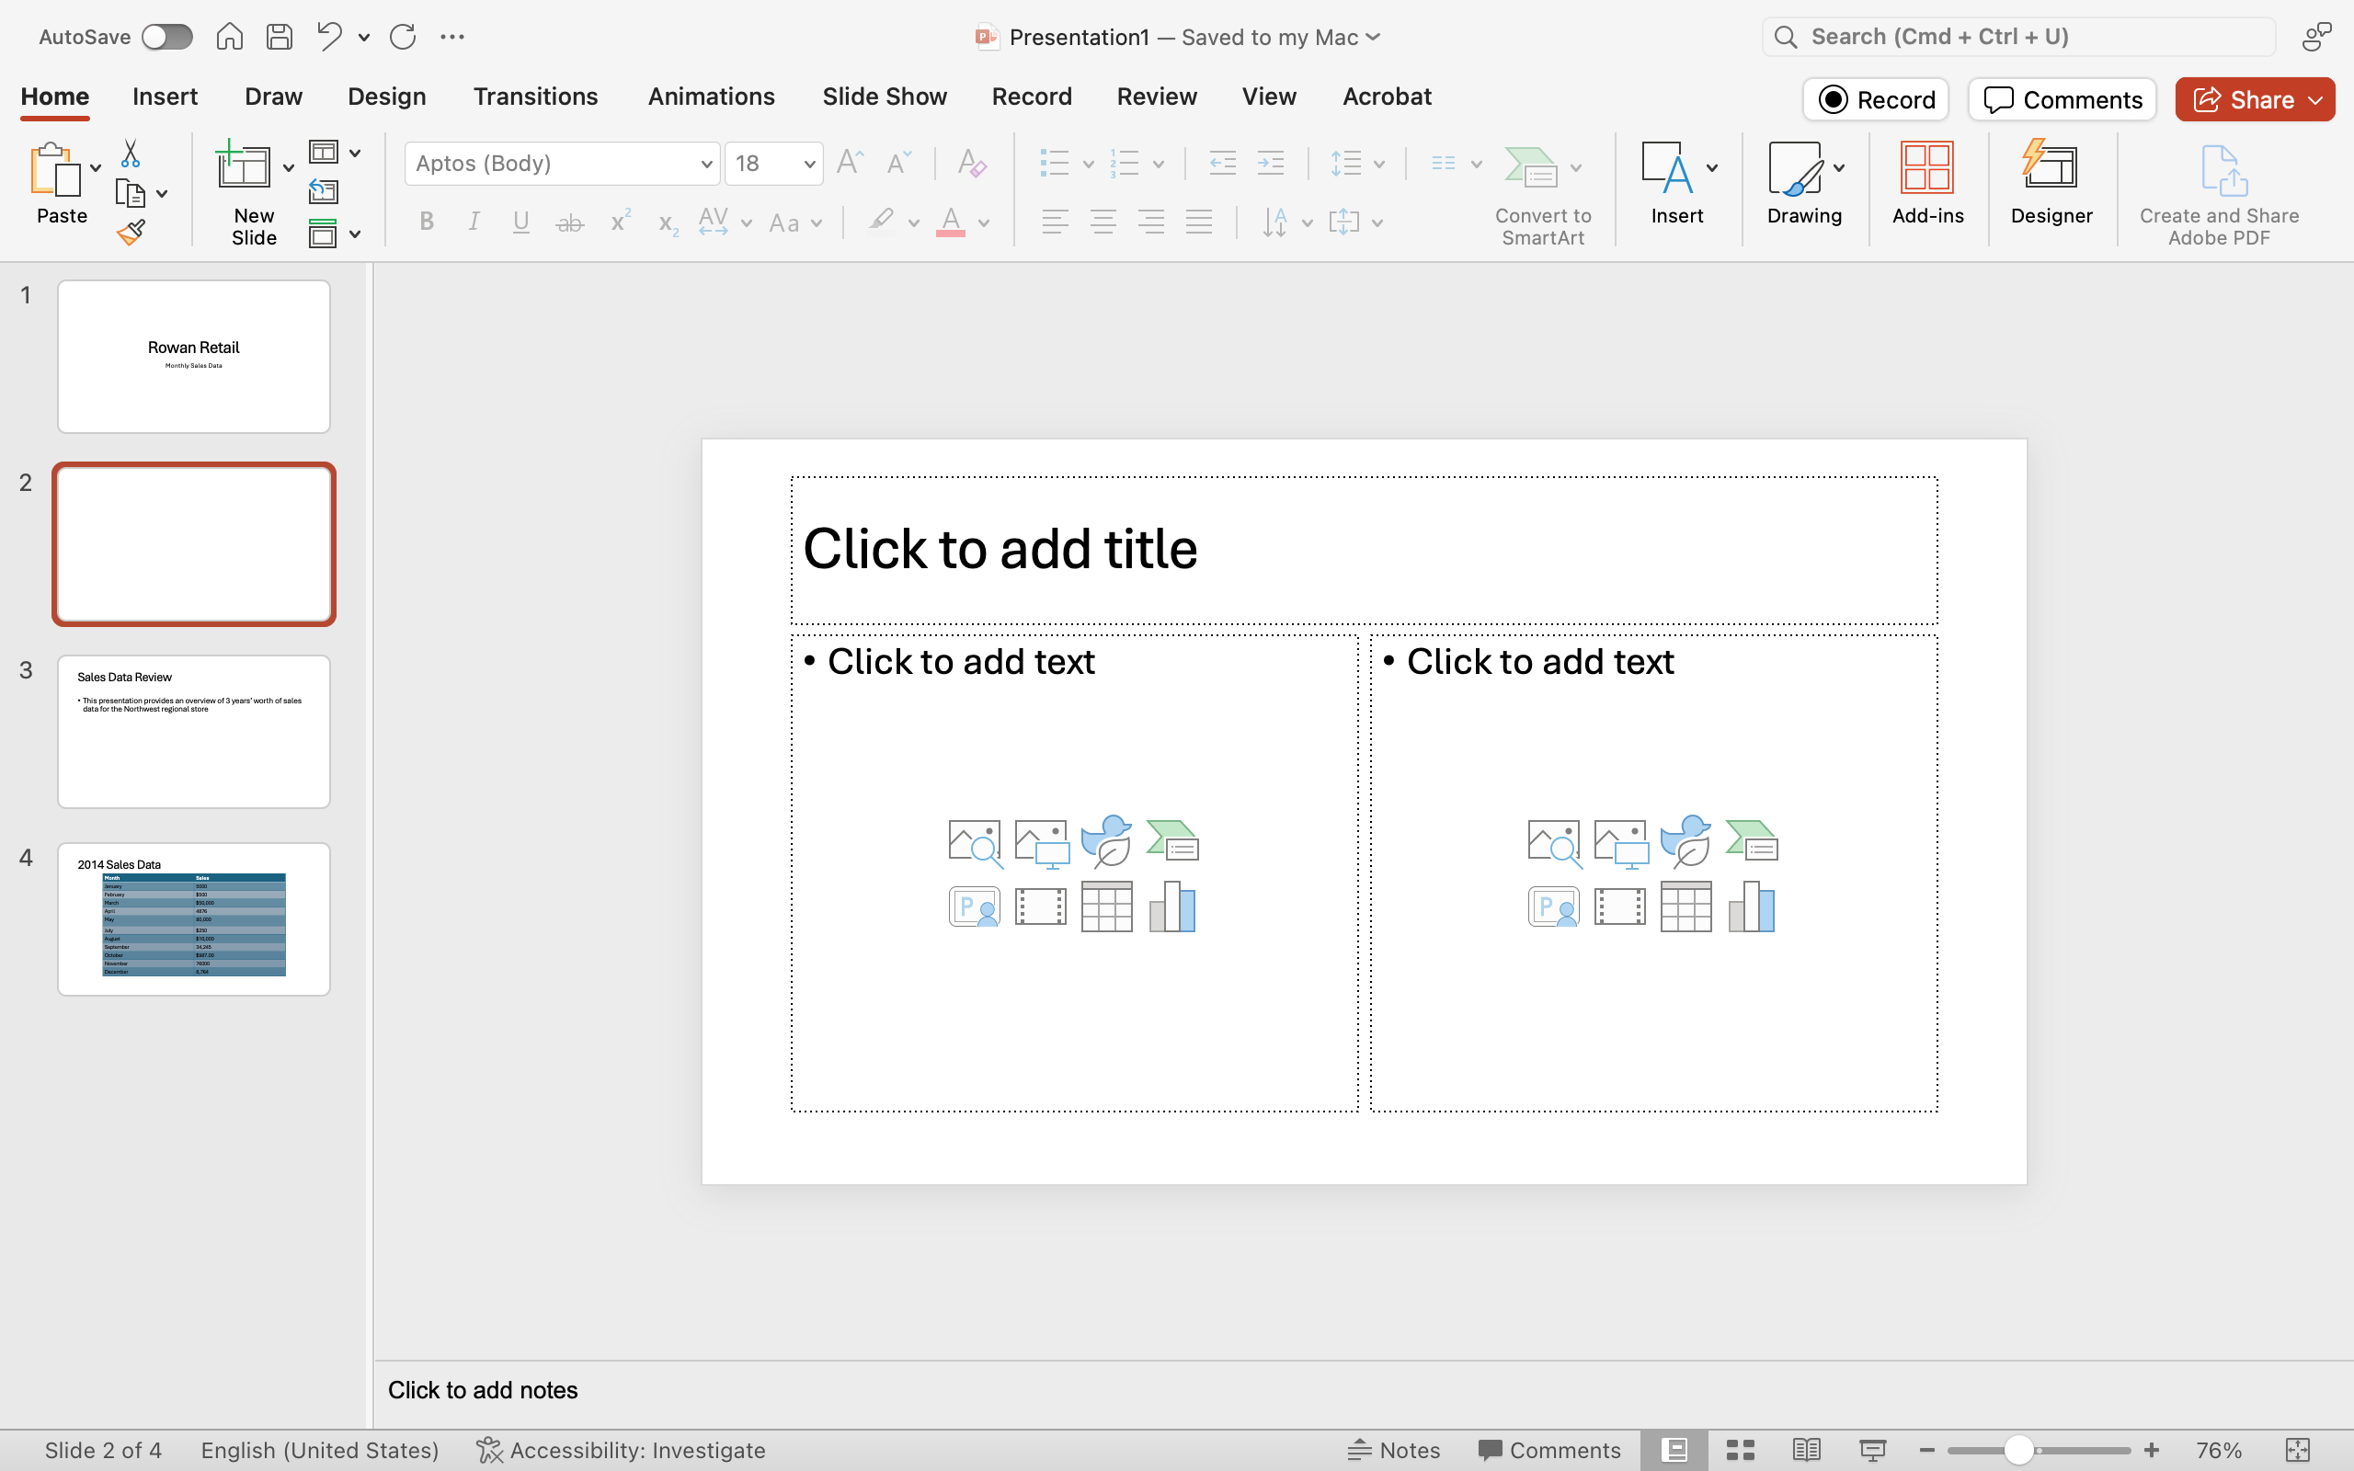Expand the Paste options arrow
The image size is (2354, 1471).
click(x=96, y=168)
